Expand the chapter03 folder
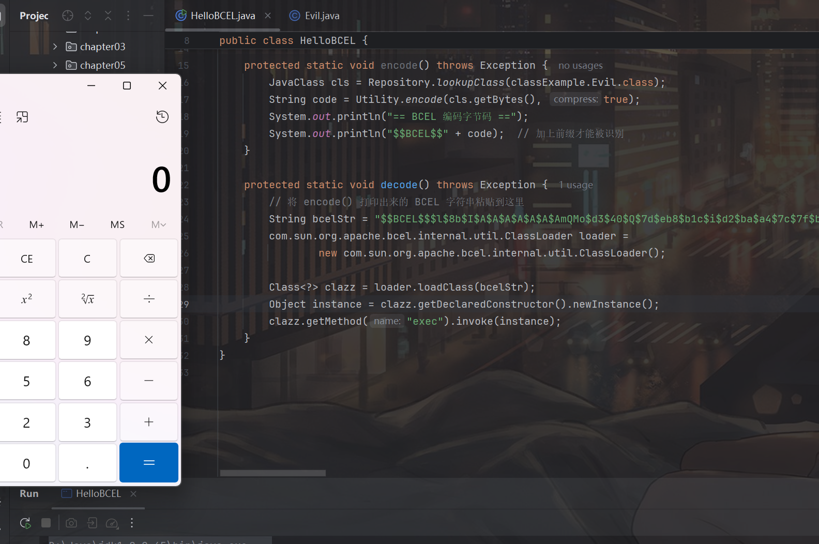This screenshot has height=544, width=819. 55,47
